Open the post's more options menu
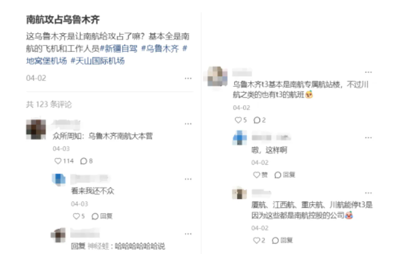The height and width of the screenshot is (254, 414). 188,79
